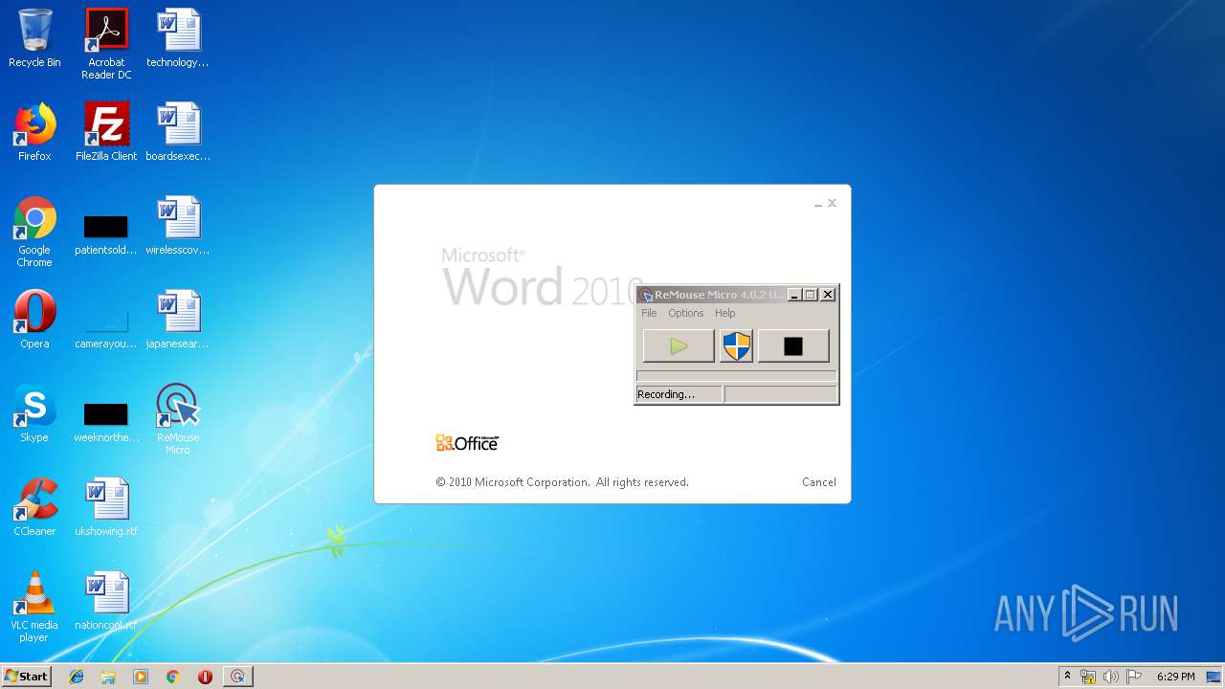This screenshot has height=689, width=1225.
Task: Launch VLC media player shortcut
Action: (x=34, y=607)
